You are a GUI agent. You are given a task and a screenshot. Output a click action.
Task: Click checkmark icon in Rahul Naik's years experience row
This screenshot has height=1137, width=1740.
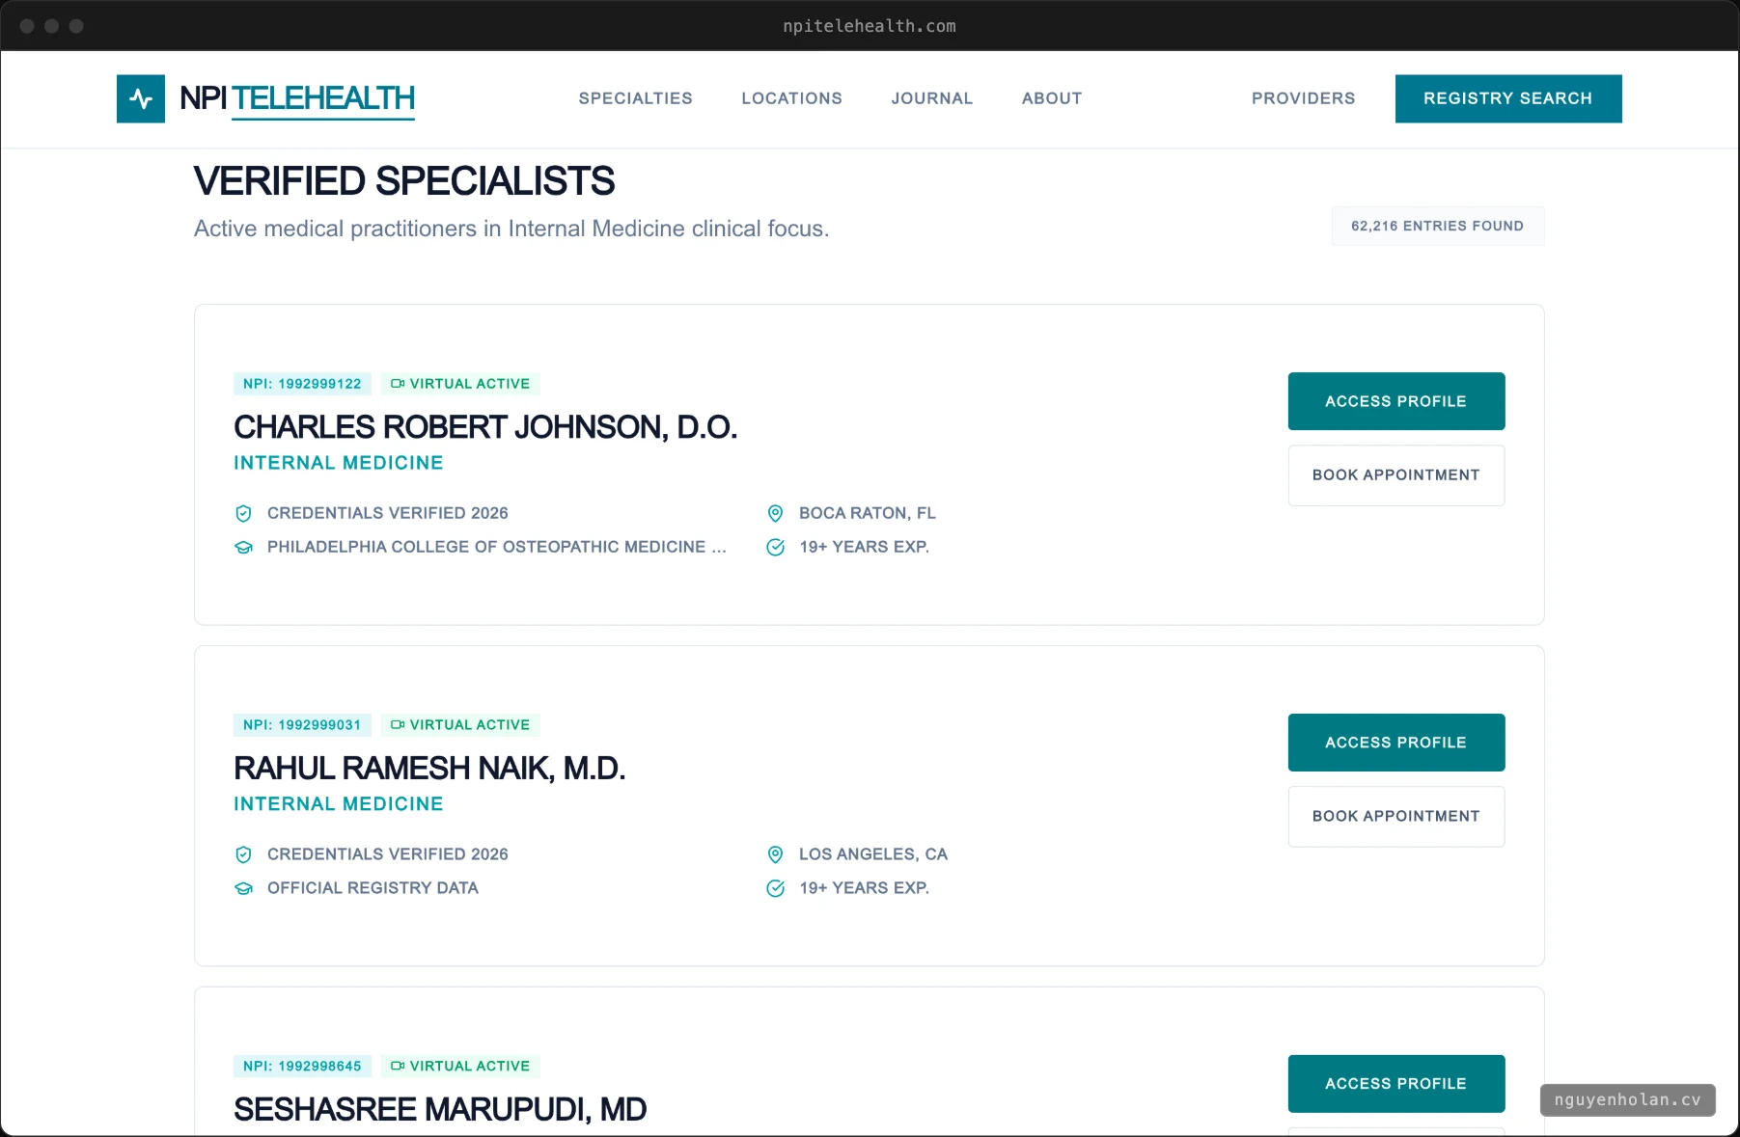[x=775, y=888]
